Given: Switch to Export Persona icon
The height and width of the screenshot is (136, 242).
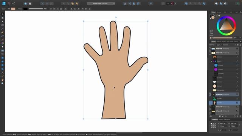Looking at the screenshot, I should [x=14, y=3].
